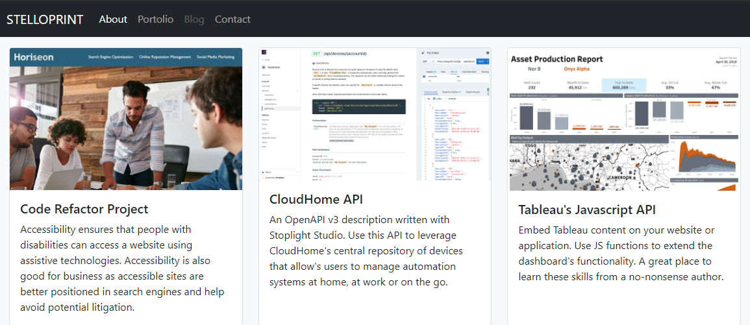Click the Code Refactor Project title
The width and height of the screenshot is (750, 325).
[84, 209]
